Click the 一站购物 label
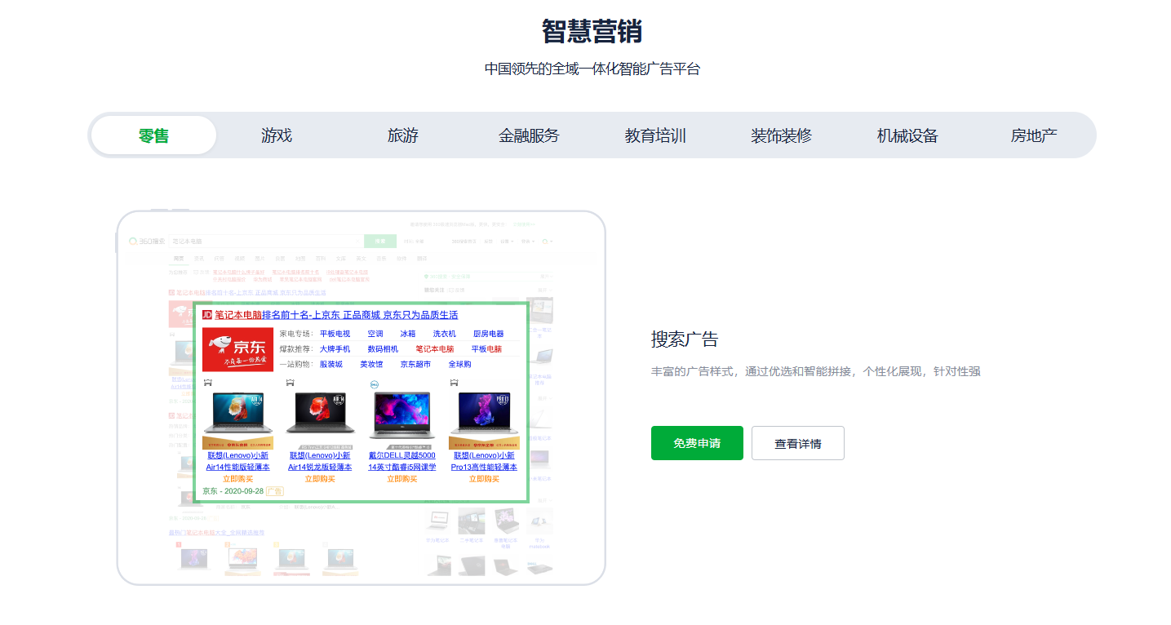This screenshot has width=1171, height=625. pos(297,364)
